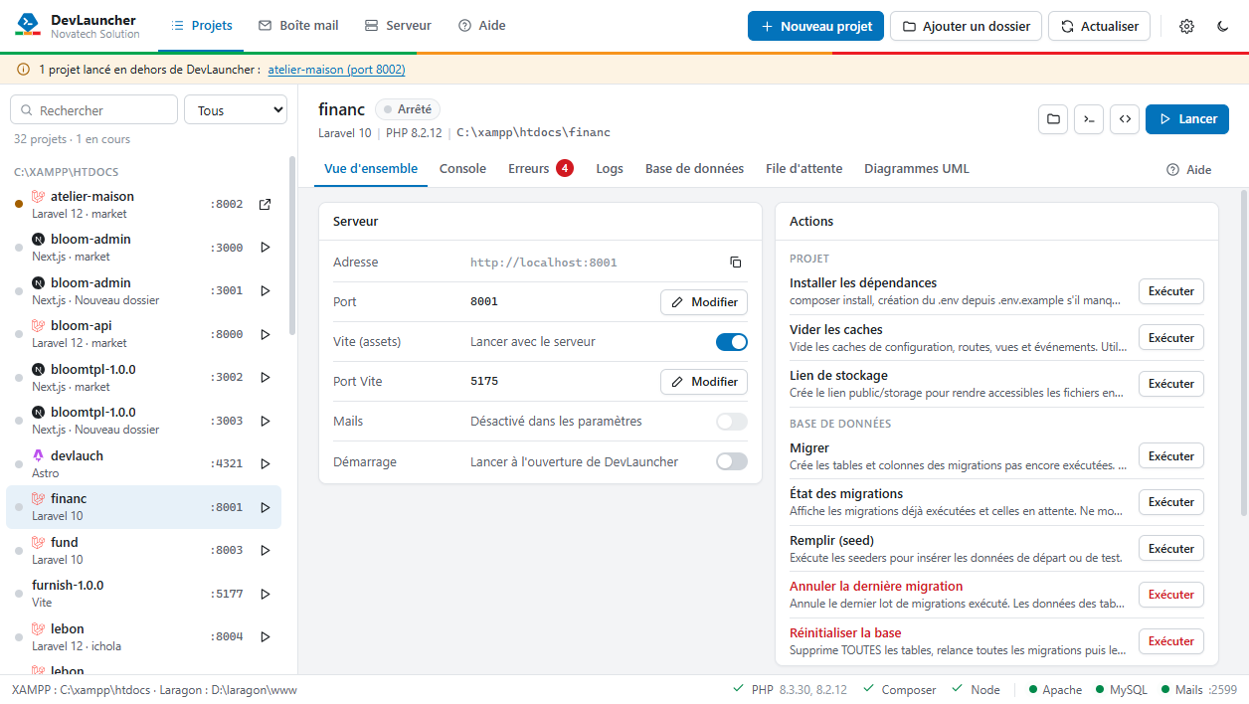Modify the Port 8001 value
The height and width of the screenshot is (704, 1249).
coord(704,302)
